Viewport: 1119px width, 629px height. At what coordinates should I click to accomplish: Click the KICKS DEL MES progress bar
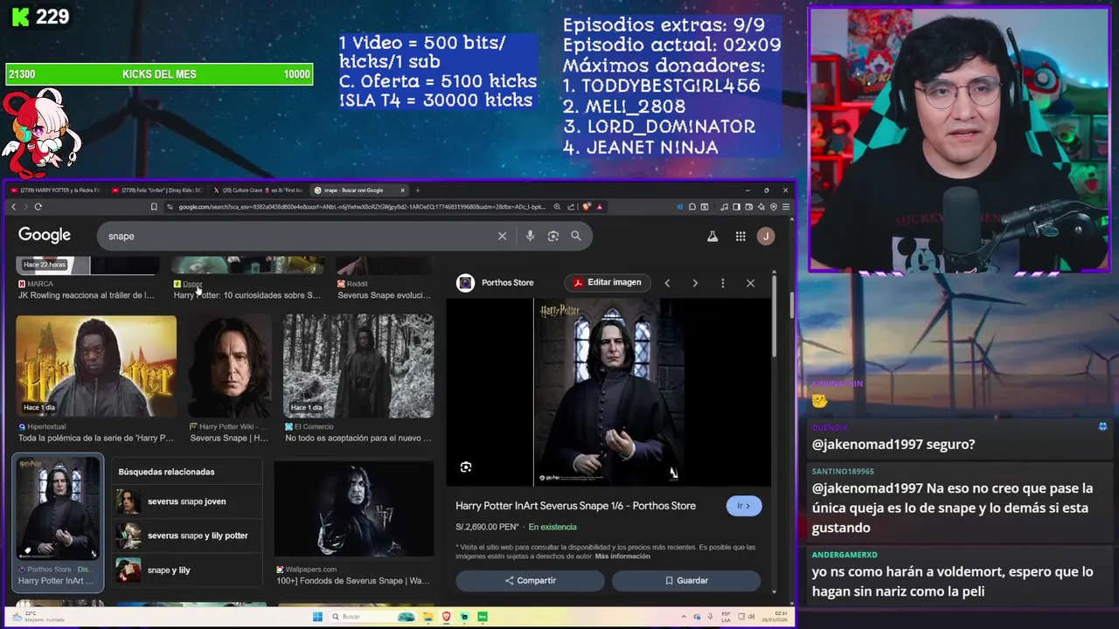pyautogui.click(x=159, y=74)
